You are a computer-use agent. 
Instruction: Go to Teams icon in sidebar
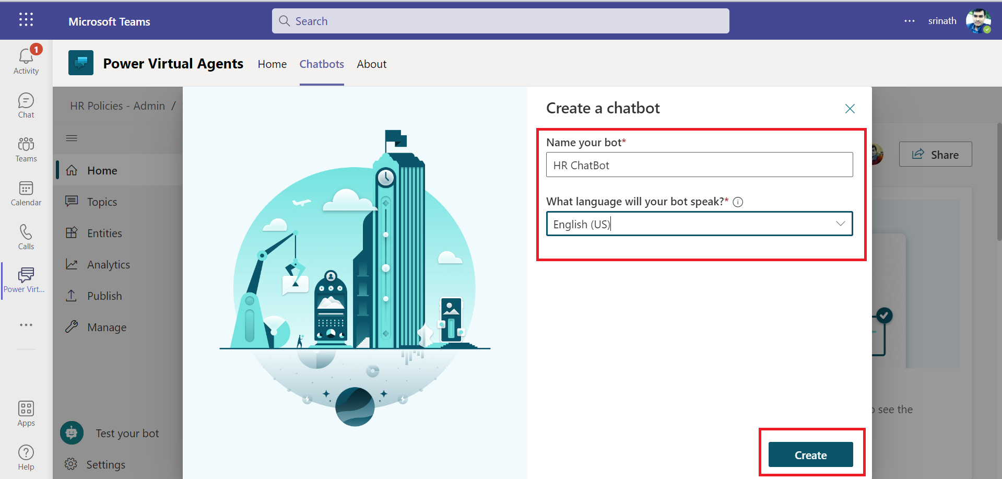(26, 149)
